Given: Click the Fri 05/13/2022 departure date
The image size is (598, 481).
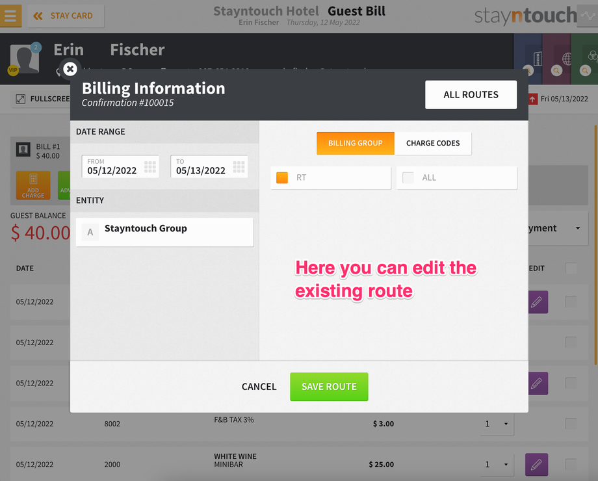Looking at the screenshot, I should click(564, 99).
